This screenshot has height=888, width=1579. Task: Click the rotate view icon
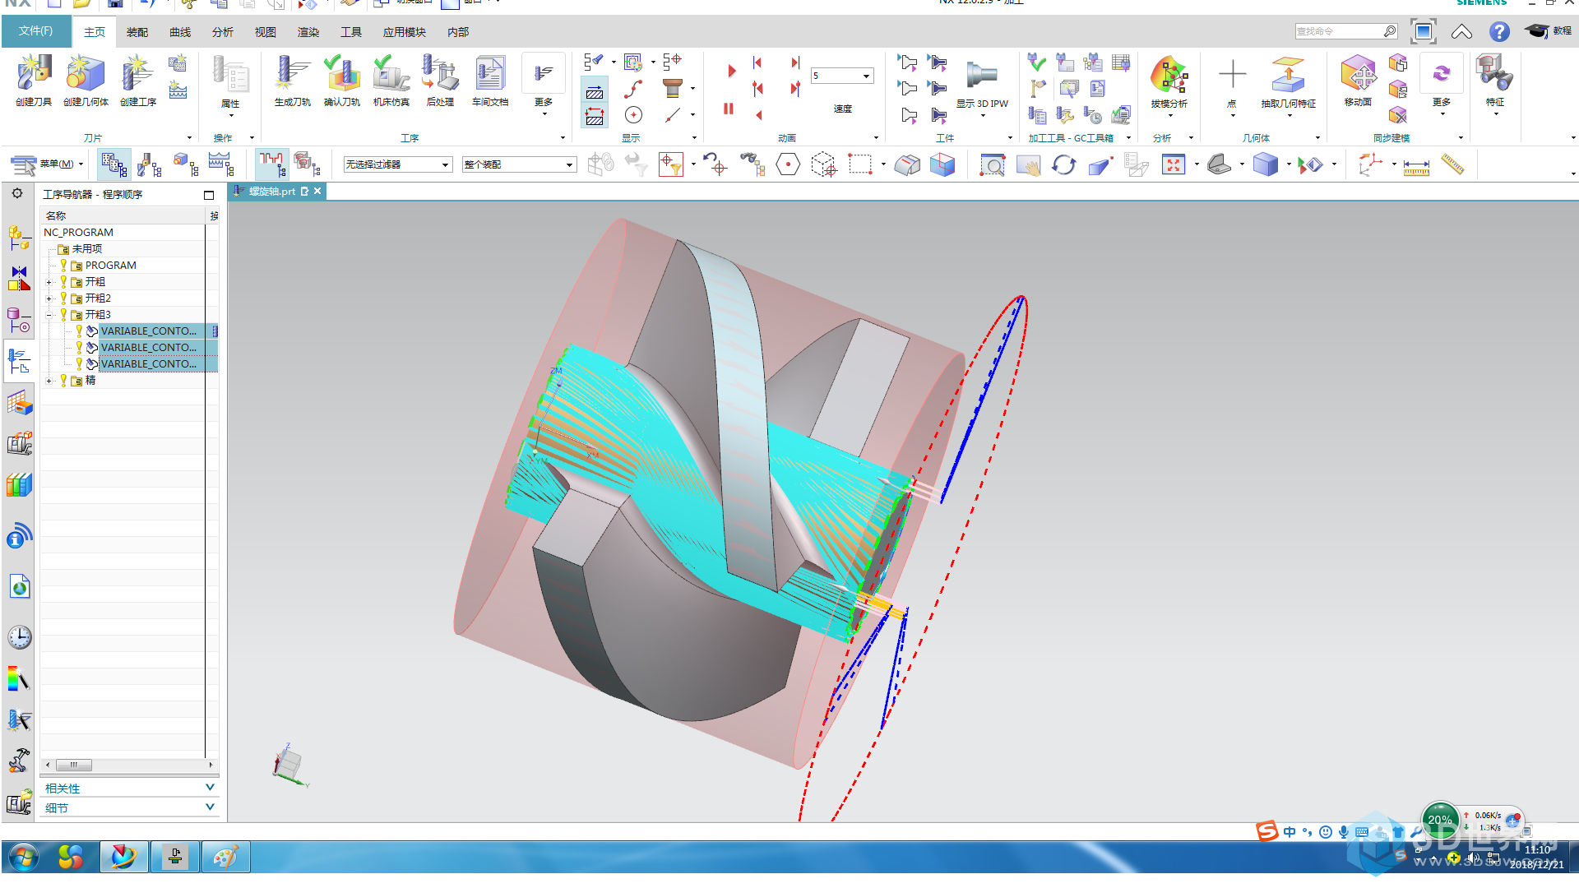click(x=1063, y=165)
